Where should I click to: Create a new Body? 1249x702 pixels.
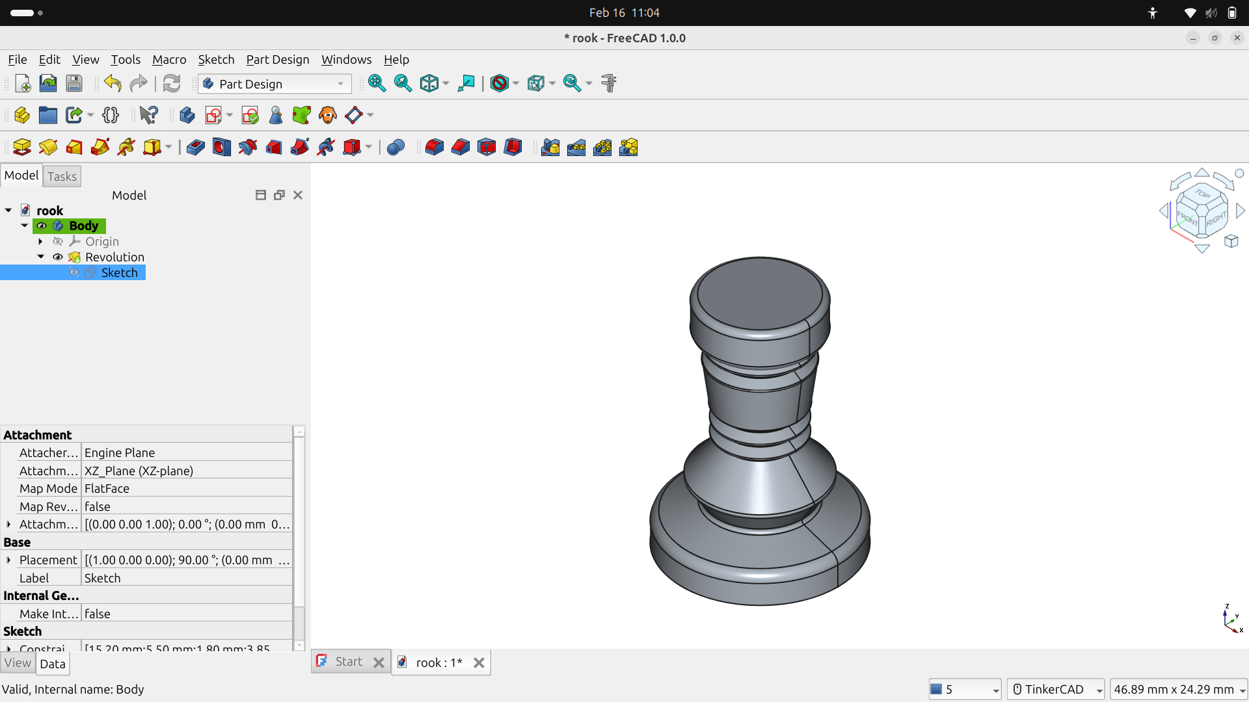187,115
